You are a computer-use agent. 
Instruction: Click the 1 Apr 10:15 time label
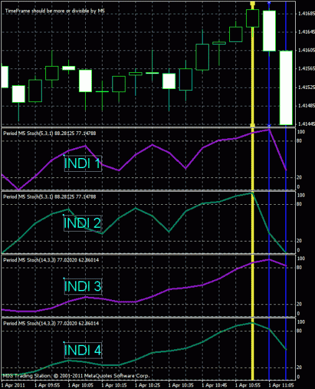coord(114,385)
